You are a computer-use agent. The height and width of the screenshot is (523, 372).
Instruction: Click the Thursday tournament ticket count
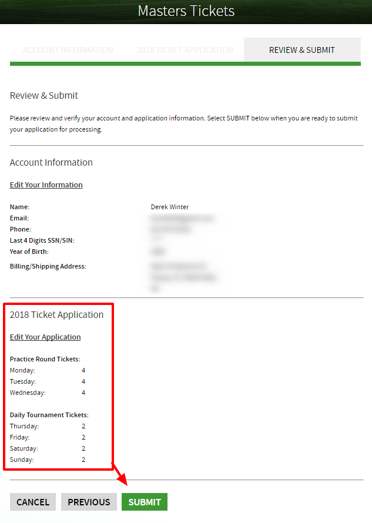point(83,426)
